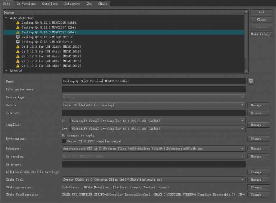Collapse the Auto-detected kits group
The width and height of the screenshot is (276, 203).
(x=6, y=18)
